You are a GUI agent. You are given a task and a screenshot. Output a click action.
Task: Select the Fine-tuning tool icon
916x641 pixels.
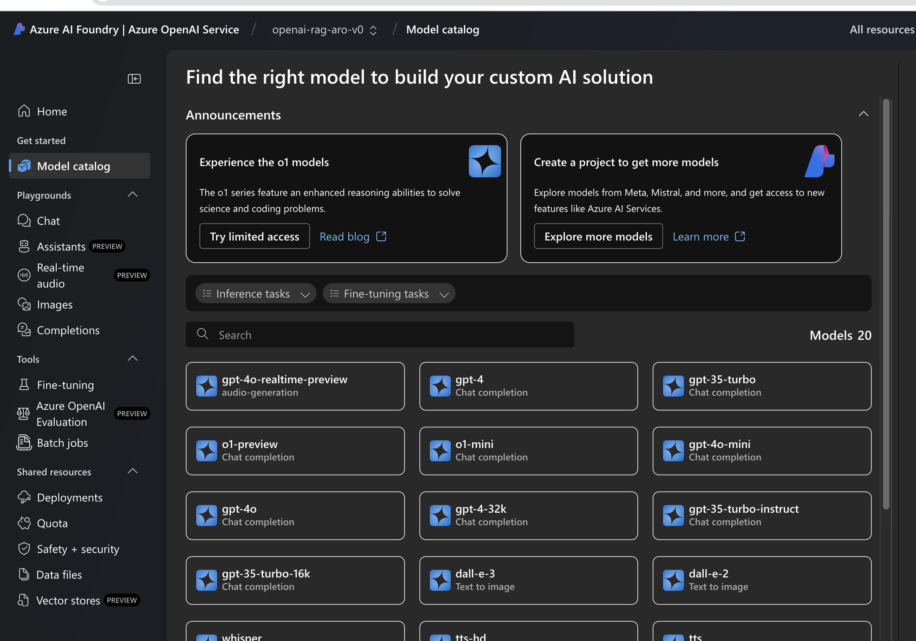[x=24, y=384]
